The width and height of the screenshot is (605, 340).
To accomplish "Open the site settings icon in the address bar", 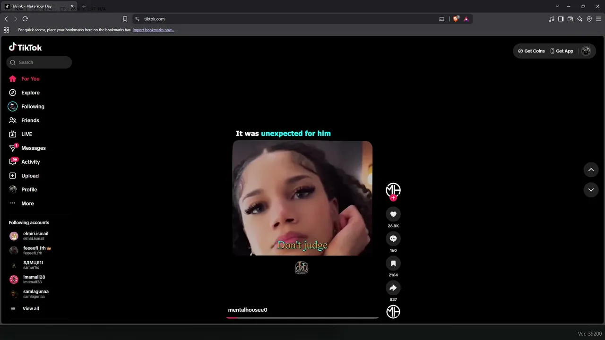I will point(137,19).
